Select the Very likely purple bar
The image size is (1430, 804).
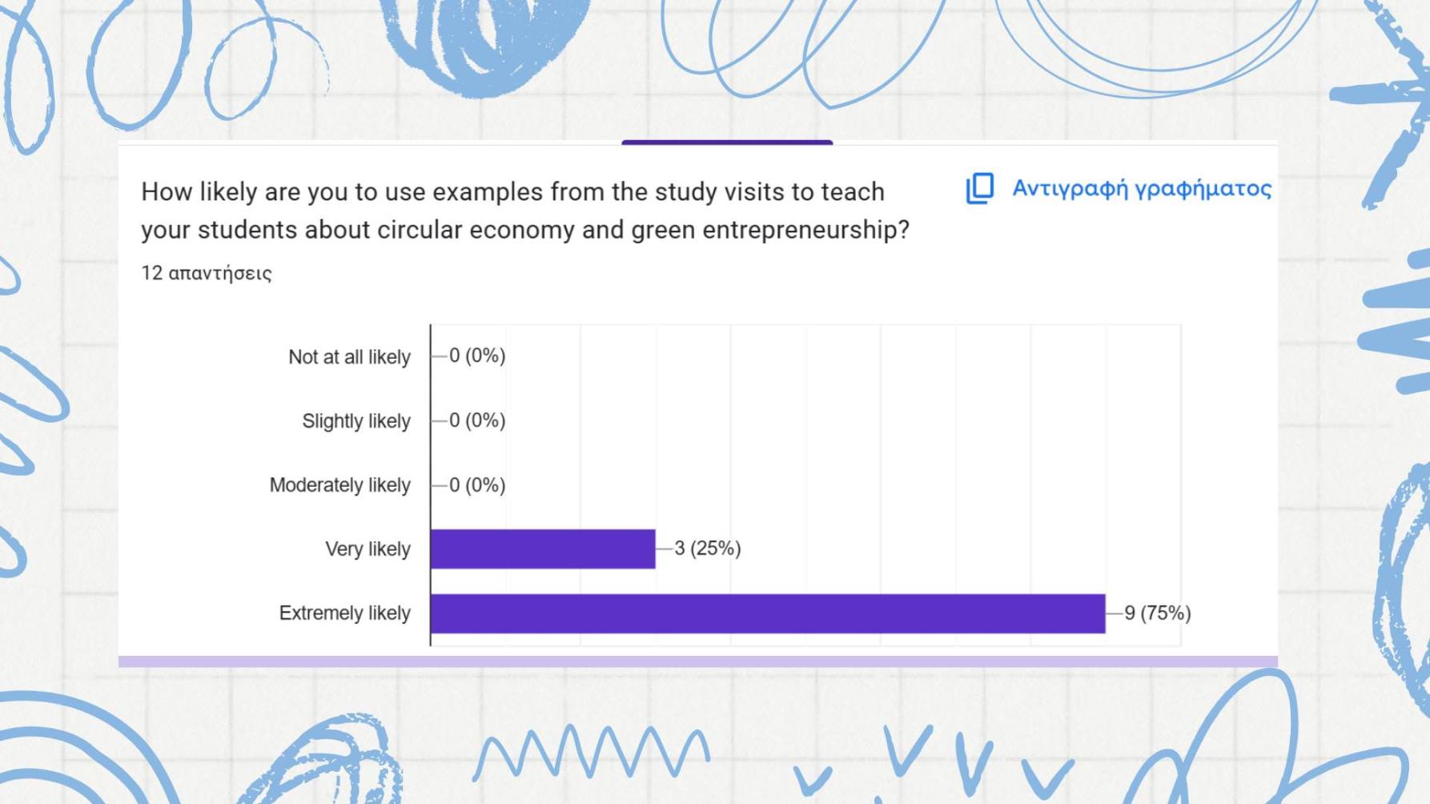pos(543,549)
